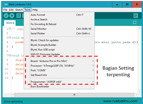Open the Edit menu
Image resolution: width=143 pixels, height=104 pixels.
(x=11, y=10)
